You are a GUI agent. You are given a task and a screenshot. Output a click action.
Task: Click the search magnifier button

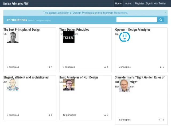pyautogui.click(x=161, y=20)
